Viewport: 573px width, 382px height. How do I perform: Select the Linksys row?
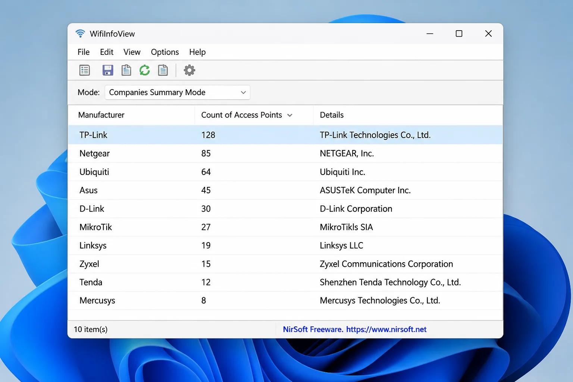click(285, 245)
